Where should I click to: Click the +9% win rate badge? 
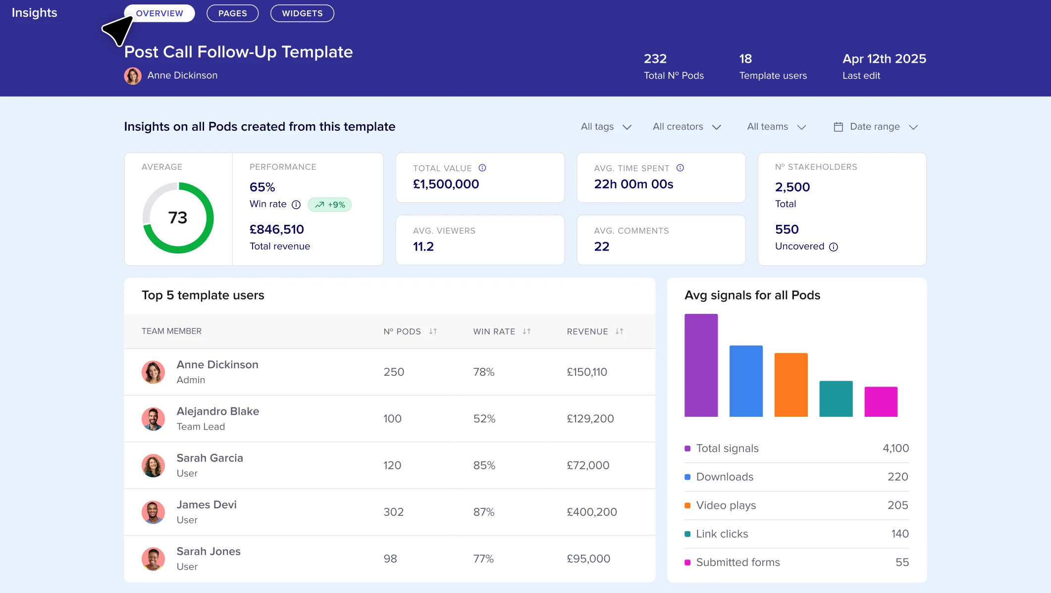tap(330, 205)
